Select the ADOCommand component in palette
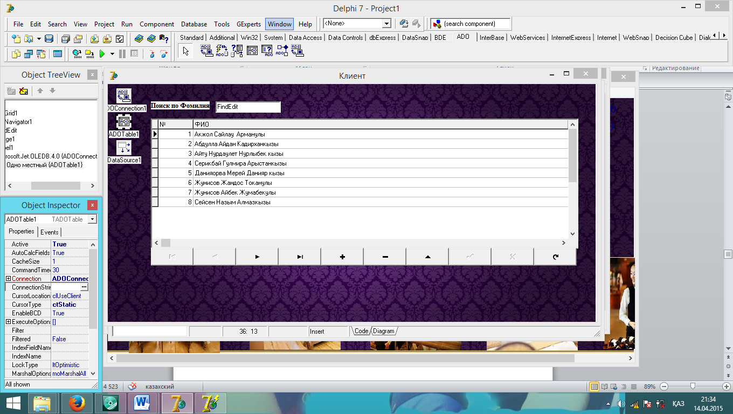This screenshot has height=414, width=733. 222,51
